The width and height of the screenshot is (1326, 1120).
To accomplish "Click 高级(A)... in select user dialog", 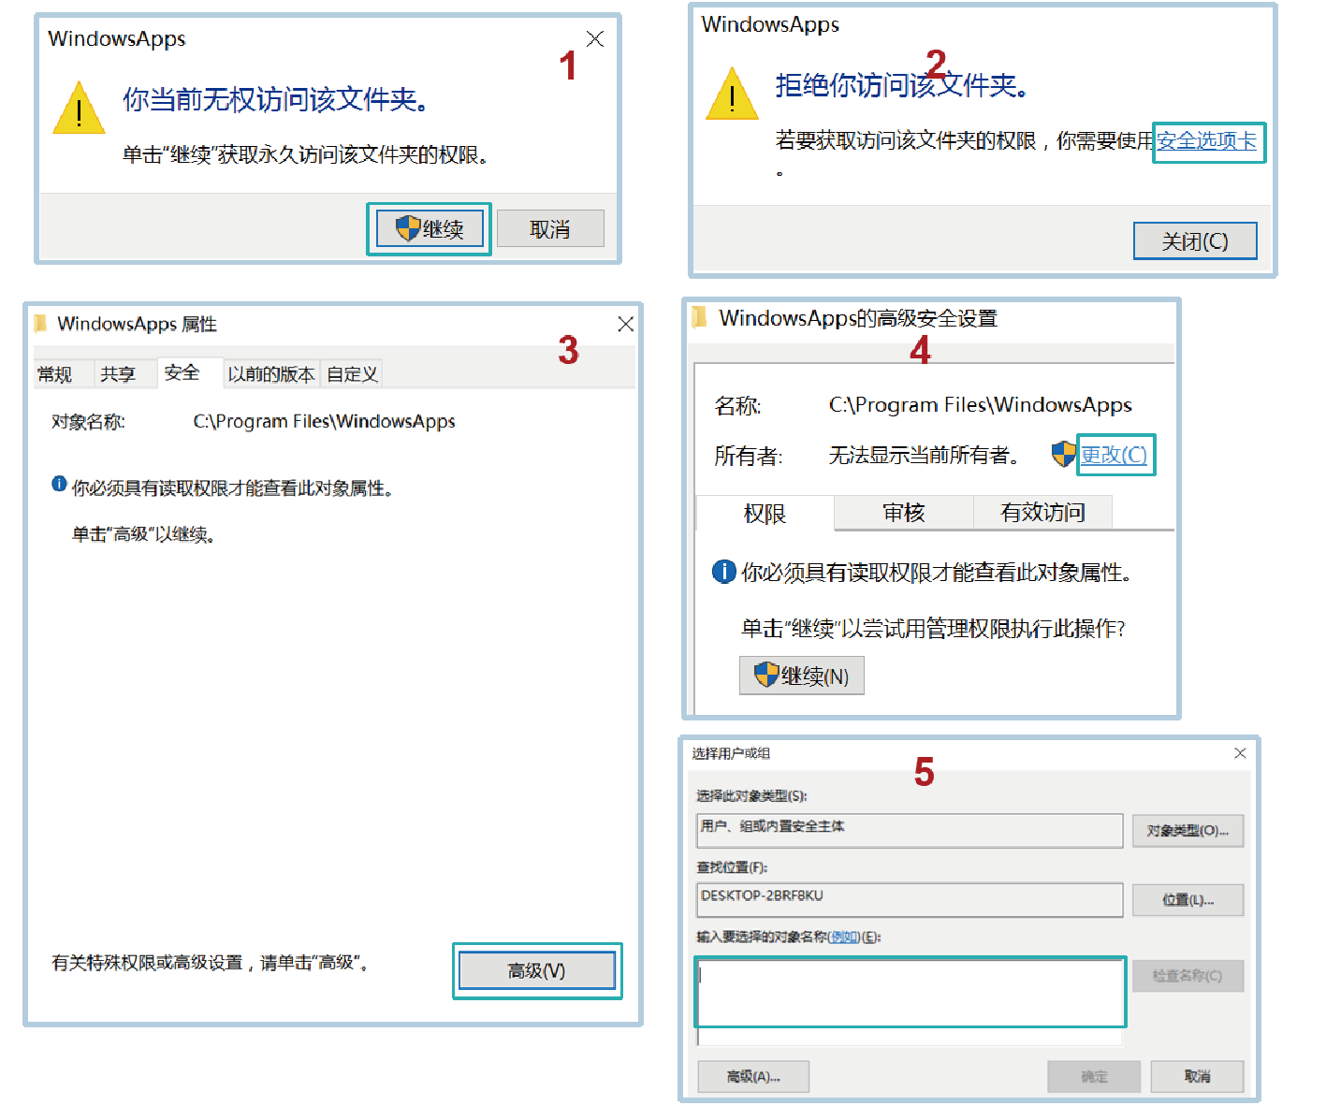I will [x=753, y=1077].
